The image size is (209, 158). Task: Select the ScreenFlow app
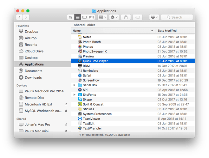(x=133, y=80)
